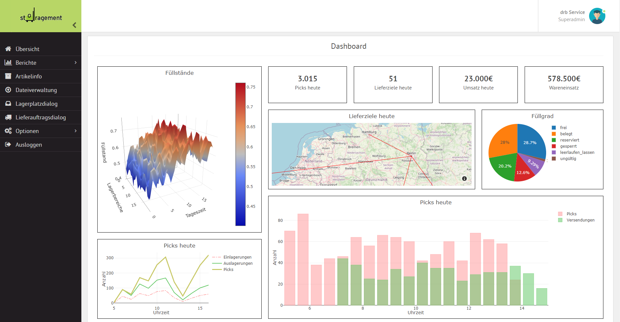
Task: Click the gesperrt red color swatch
Action: (554, 146)
